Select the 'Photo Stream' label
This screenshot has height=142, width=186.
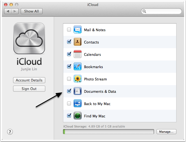point(95,79)
